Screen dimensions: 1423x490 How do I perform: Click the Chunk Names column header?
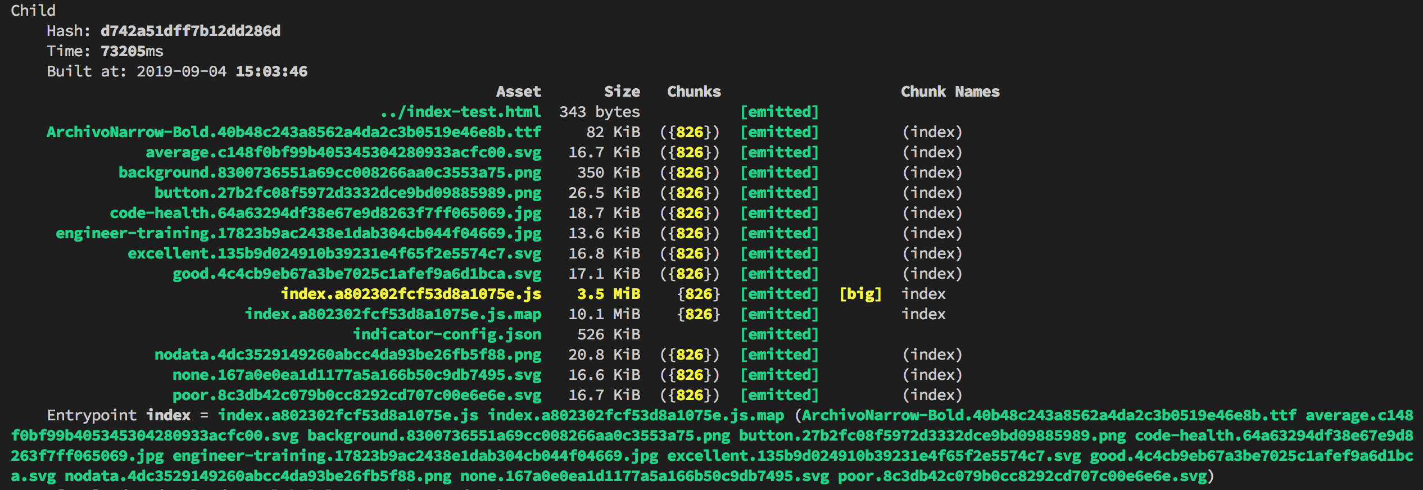point(950,92)
